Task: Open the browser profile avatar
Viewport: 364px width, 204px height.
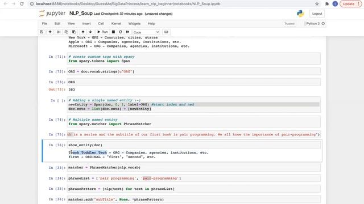Action: click(335, 4)
